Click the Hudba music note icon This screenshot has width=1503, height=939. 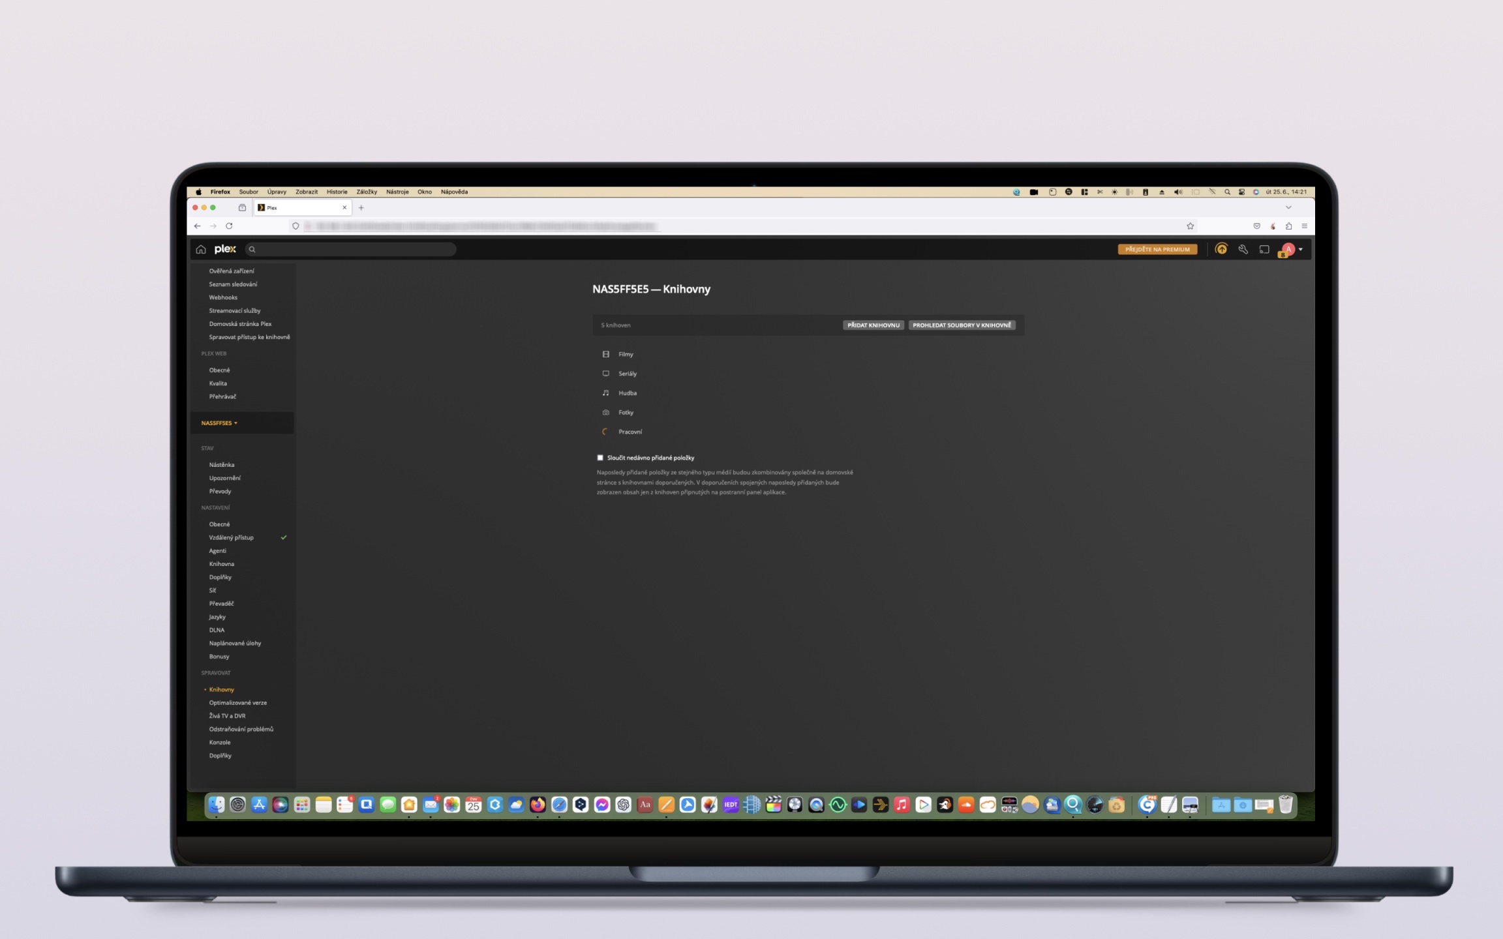(605, 393)
